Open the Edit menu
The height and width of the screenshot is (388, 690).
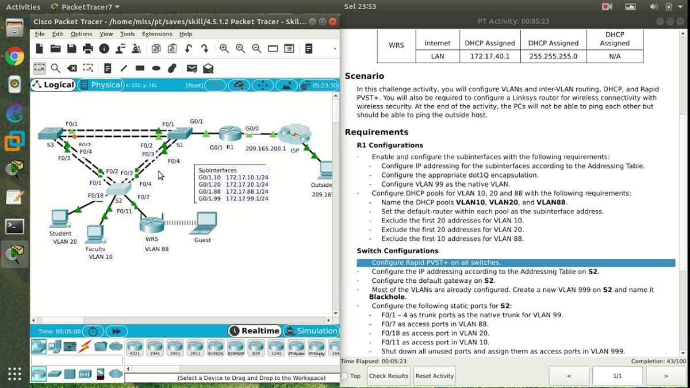click(x=57, y=34)
